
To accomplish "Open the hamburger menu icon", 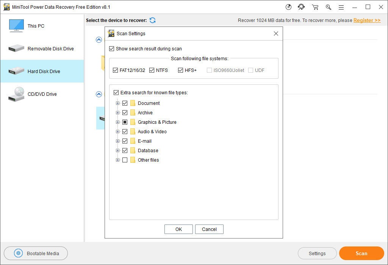I will click(341, 8).
